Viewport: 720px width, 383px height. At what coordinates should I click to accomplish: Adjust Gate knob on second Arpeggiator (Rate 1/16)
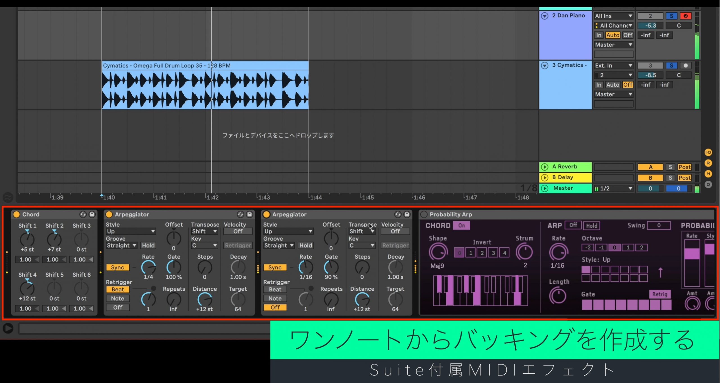click(x=331, y=267)
